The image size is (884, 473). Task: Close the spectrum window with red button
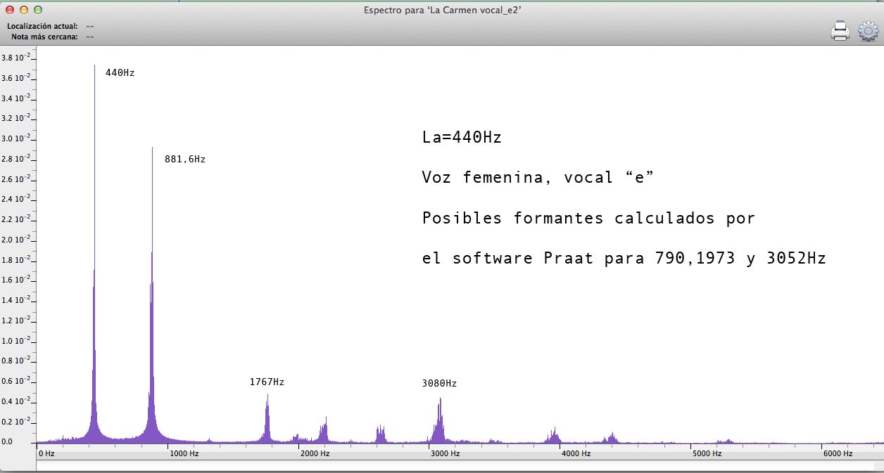pos(9,10)
